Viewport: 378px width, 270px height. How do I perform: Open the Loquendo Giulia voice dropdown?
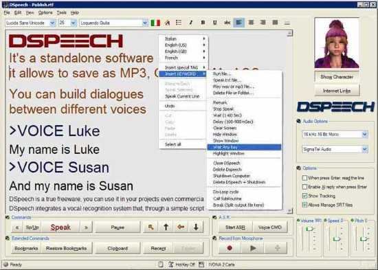coord(145,23)
